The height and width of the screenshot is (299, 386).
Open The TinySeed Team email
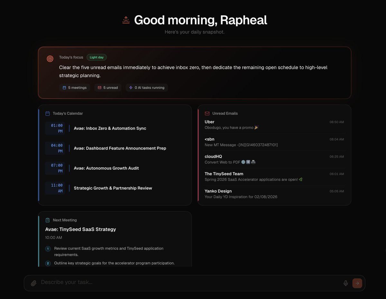coord(274,177)
